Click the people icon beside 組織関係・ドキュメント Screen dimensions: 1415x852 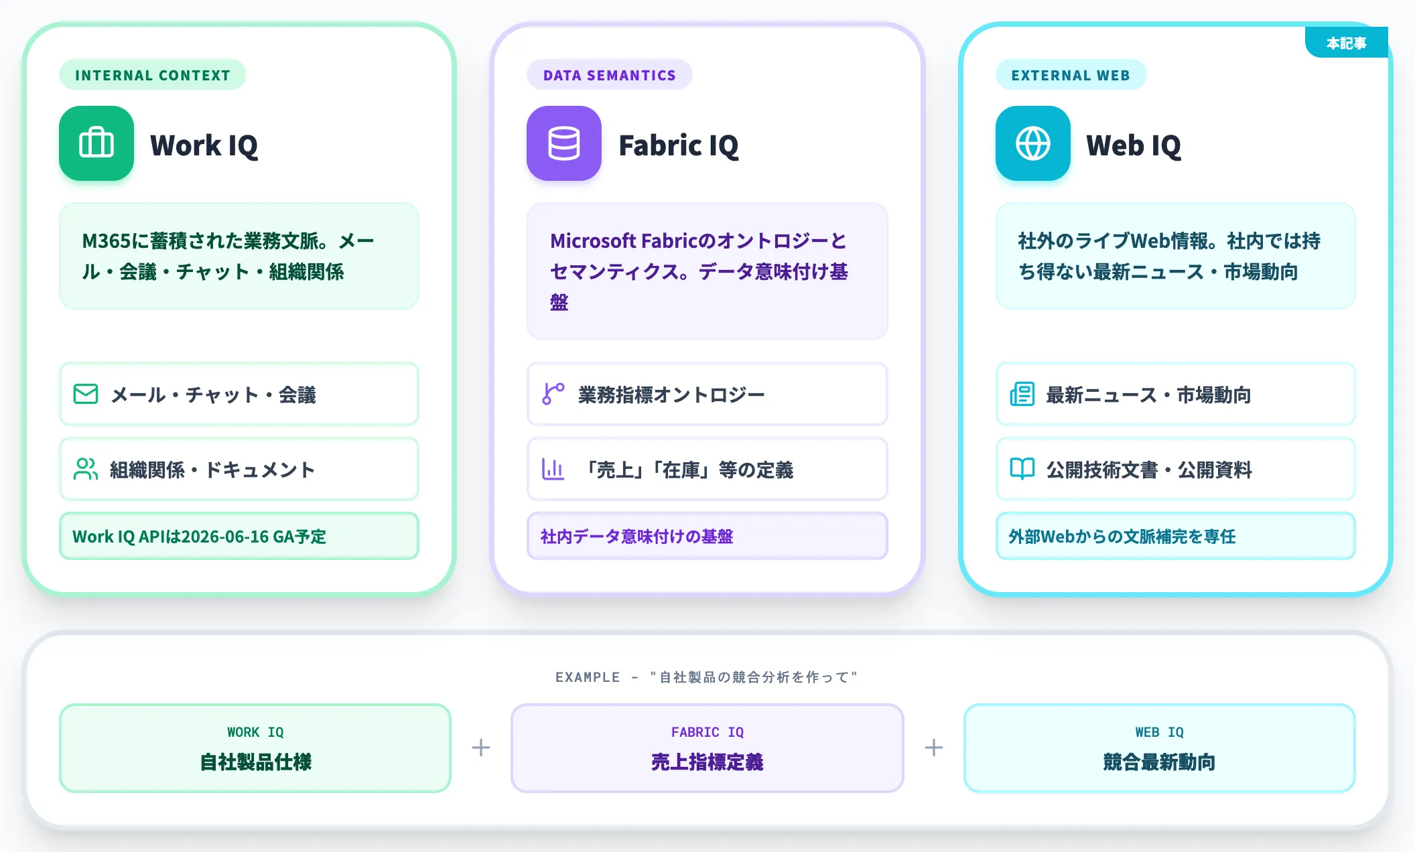[x=86, y=469]
